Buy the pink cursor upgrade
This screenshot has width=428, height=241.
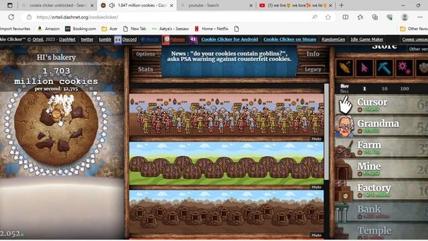point(364,68)
